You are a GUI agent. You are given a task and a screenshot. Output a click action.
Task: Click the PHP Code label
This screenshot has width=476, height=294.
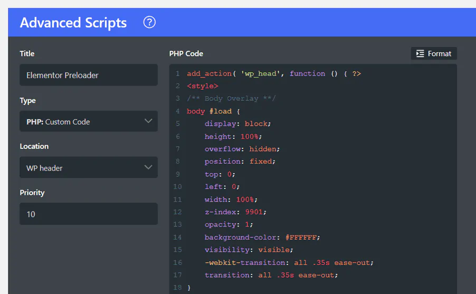click(186, 53)
